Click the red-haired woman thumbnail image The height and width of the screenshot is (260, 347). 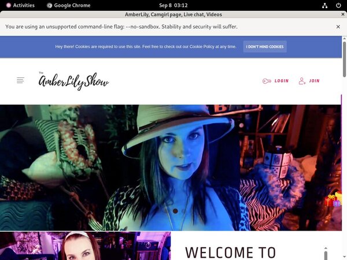(85, 246)
